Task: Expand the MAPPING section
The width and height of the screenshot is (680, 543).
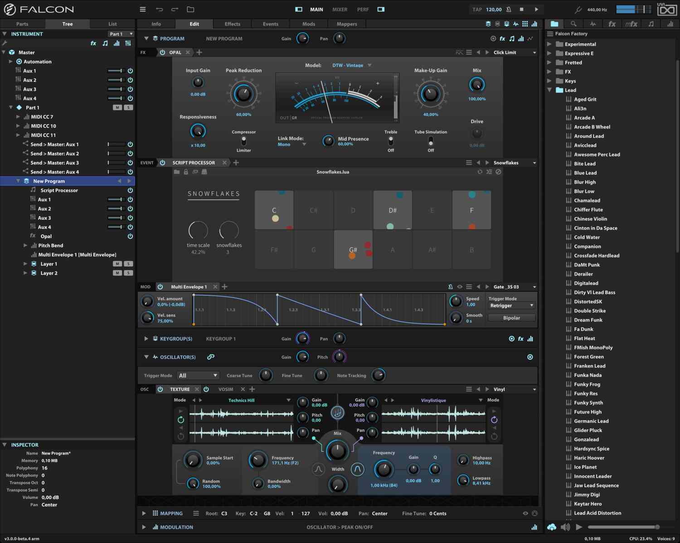Action: point(144,514)
